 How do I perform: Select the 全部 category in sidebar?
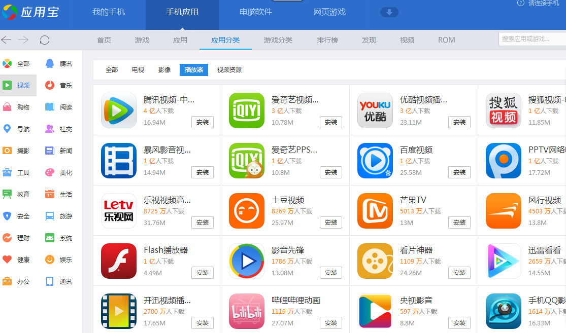16,63
